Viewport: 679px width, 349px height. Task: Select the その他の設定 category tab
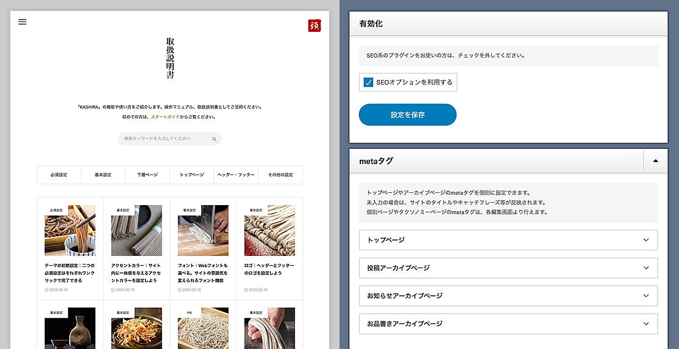(x=280, y=174)
